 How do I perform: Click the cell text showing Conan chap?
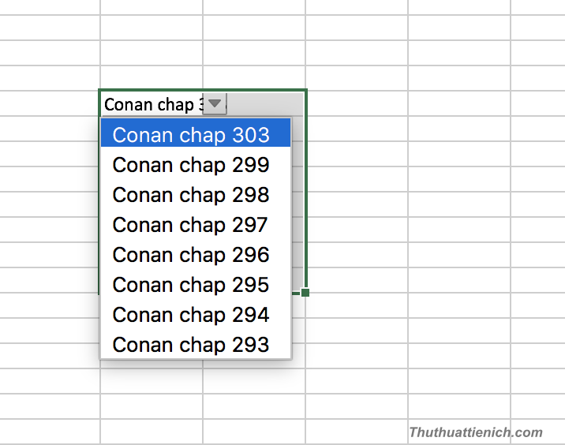pyautogui.click(x=150, y=104)
